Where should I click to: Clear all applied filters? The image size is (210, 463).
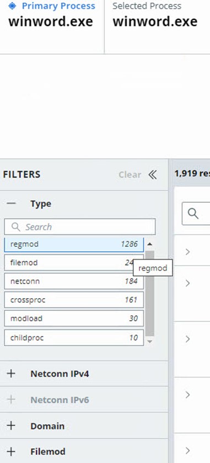[x=130, y=175]
